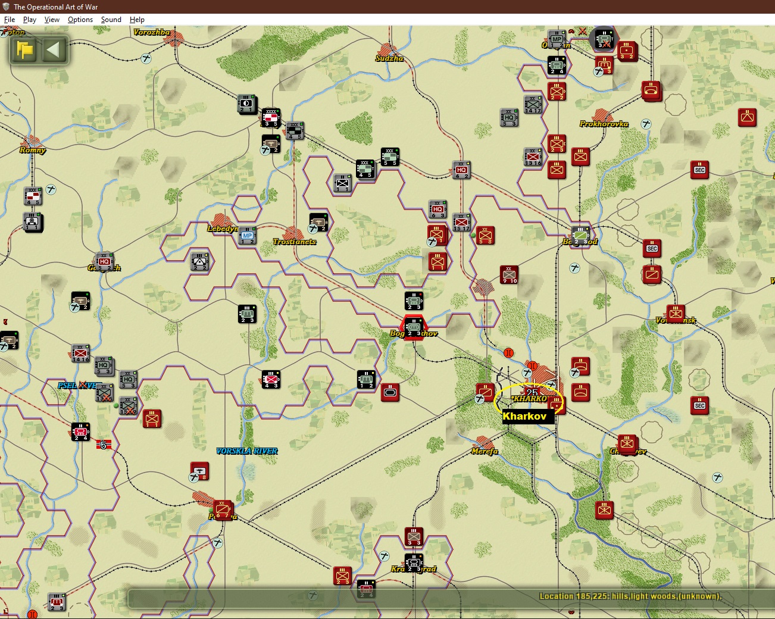Select the black infantry unit marked 4 3
The width and height of the screenshot is (775, 619).
(x=271, y=380)
